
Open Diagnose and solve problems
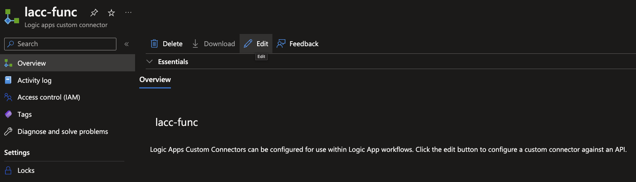63,132
